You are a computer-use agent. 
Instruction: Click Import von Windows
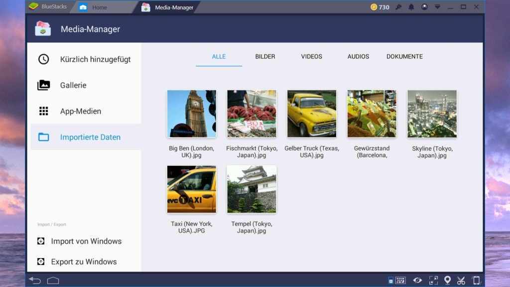point(86,241)
